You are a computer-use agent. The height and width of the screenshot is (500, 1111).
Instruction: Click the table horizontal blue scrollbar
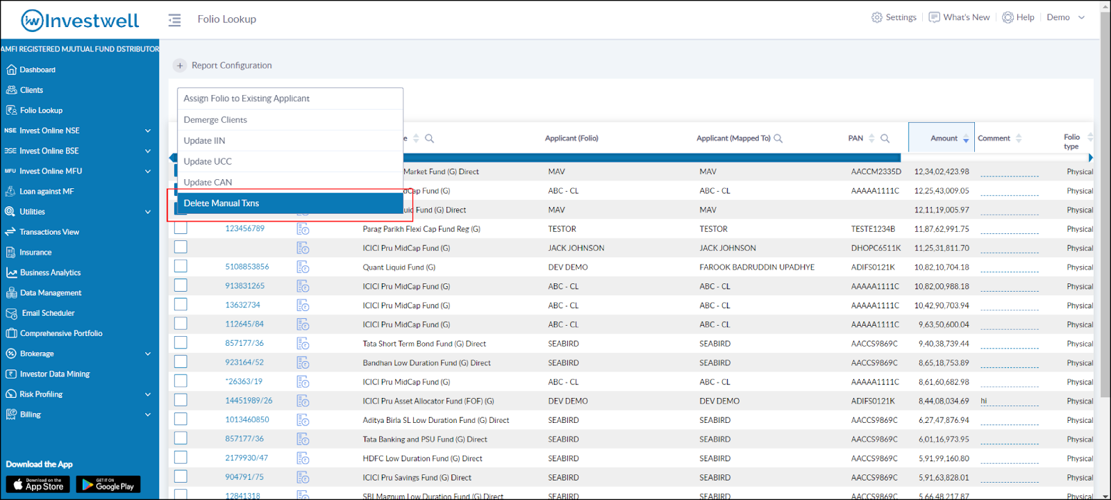[539, 158]
